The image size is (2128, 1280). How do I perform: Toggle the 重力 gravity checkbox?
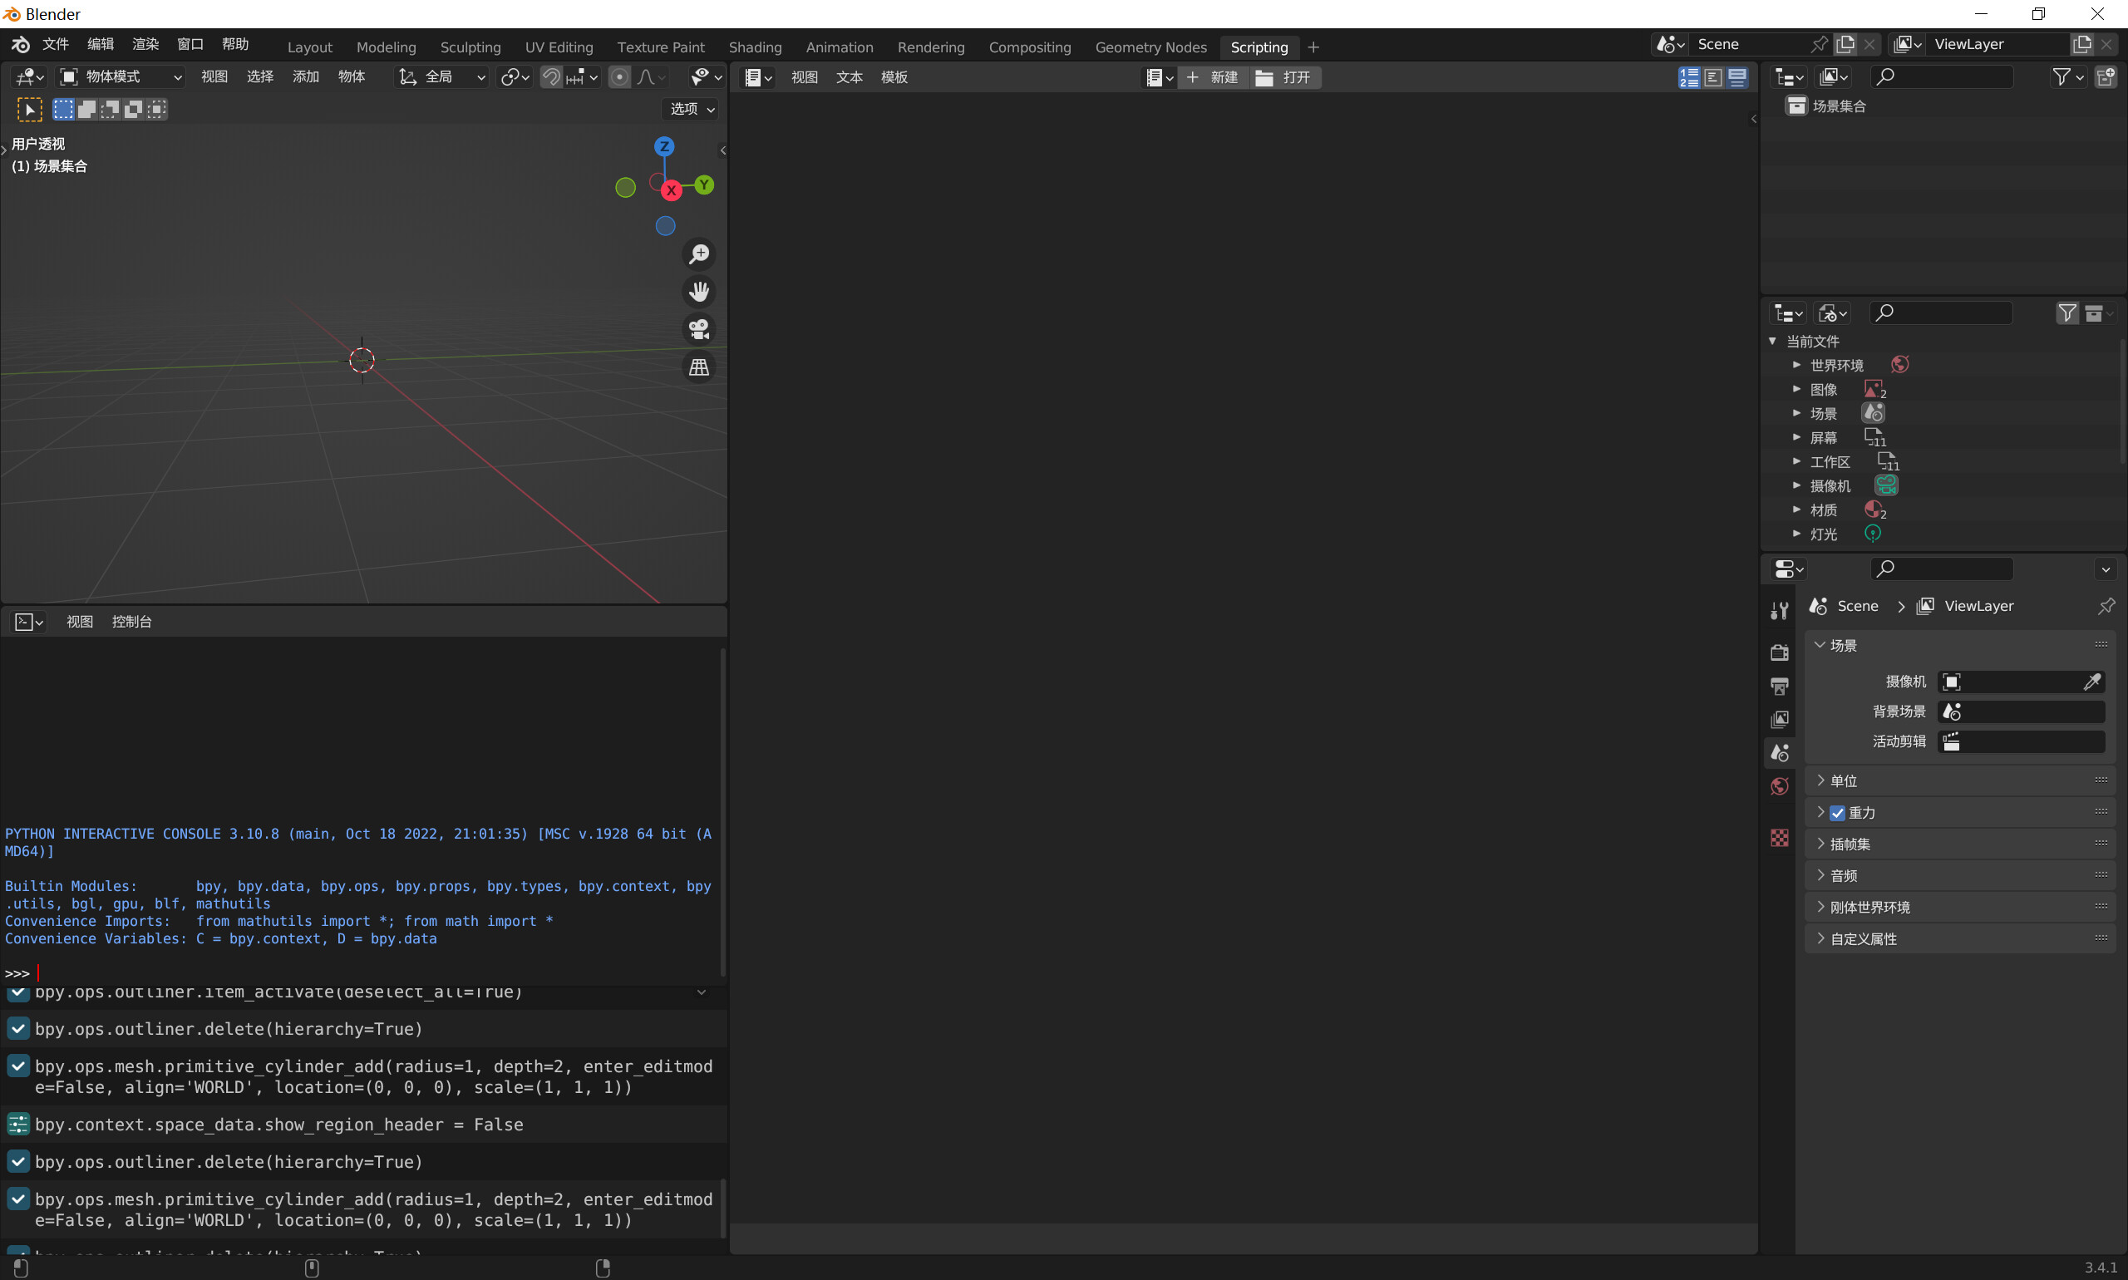[x=1837, y=813]
